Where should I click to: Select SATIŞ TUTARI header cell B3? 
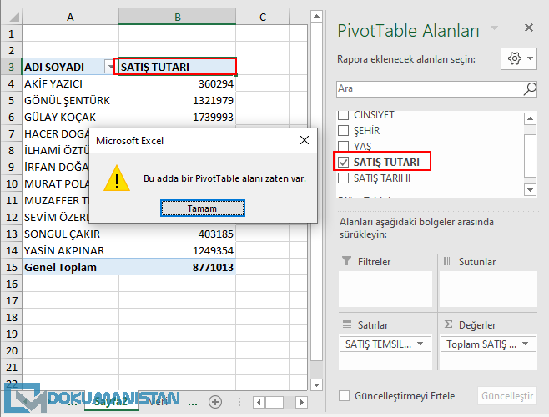178,67
